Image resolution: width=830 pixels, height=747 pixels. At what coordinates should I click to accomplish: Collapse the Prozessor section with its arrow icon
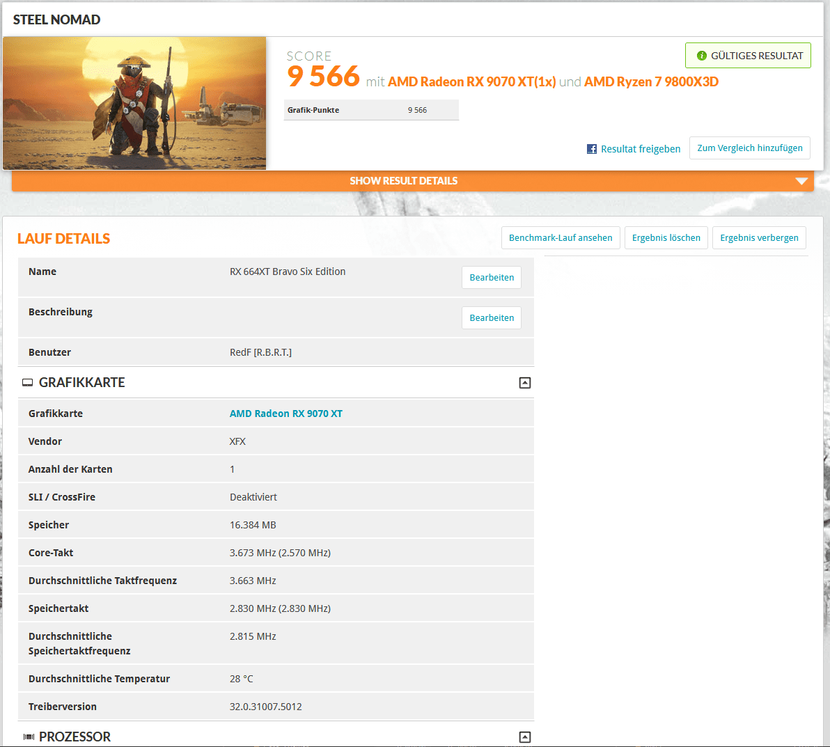click(x=524, y=737)
